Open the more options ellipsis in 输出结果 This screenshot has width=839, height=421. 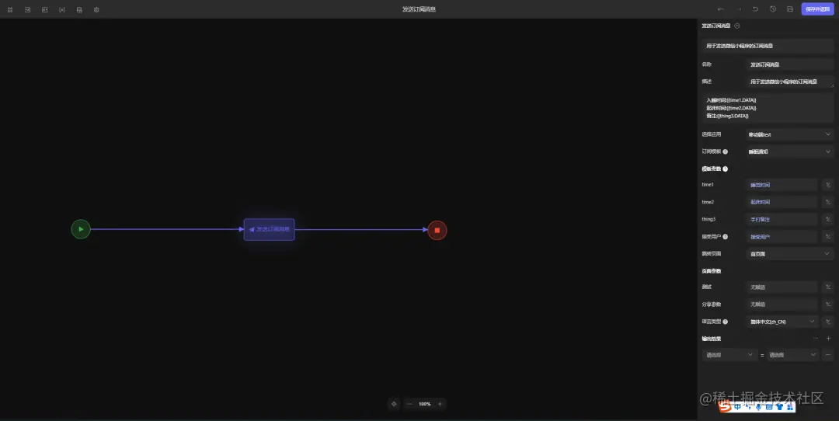tap(816, 339)
